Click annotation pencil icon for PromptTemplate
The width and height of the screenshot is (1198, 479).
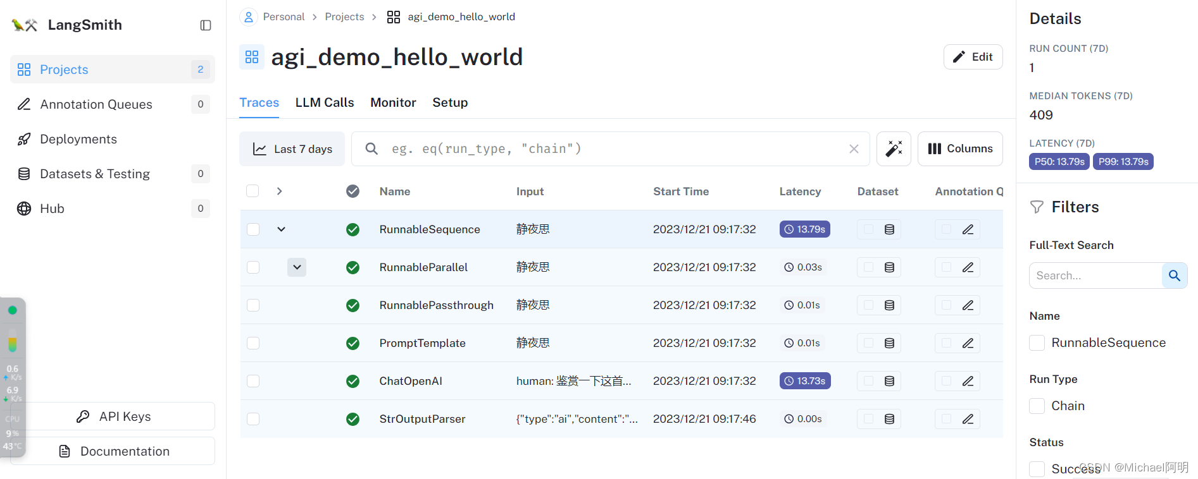point(968,343)
